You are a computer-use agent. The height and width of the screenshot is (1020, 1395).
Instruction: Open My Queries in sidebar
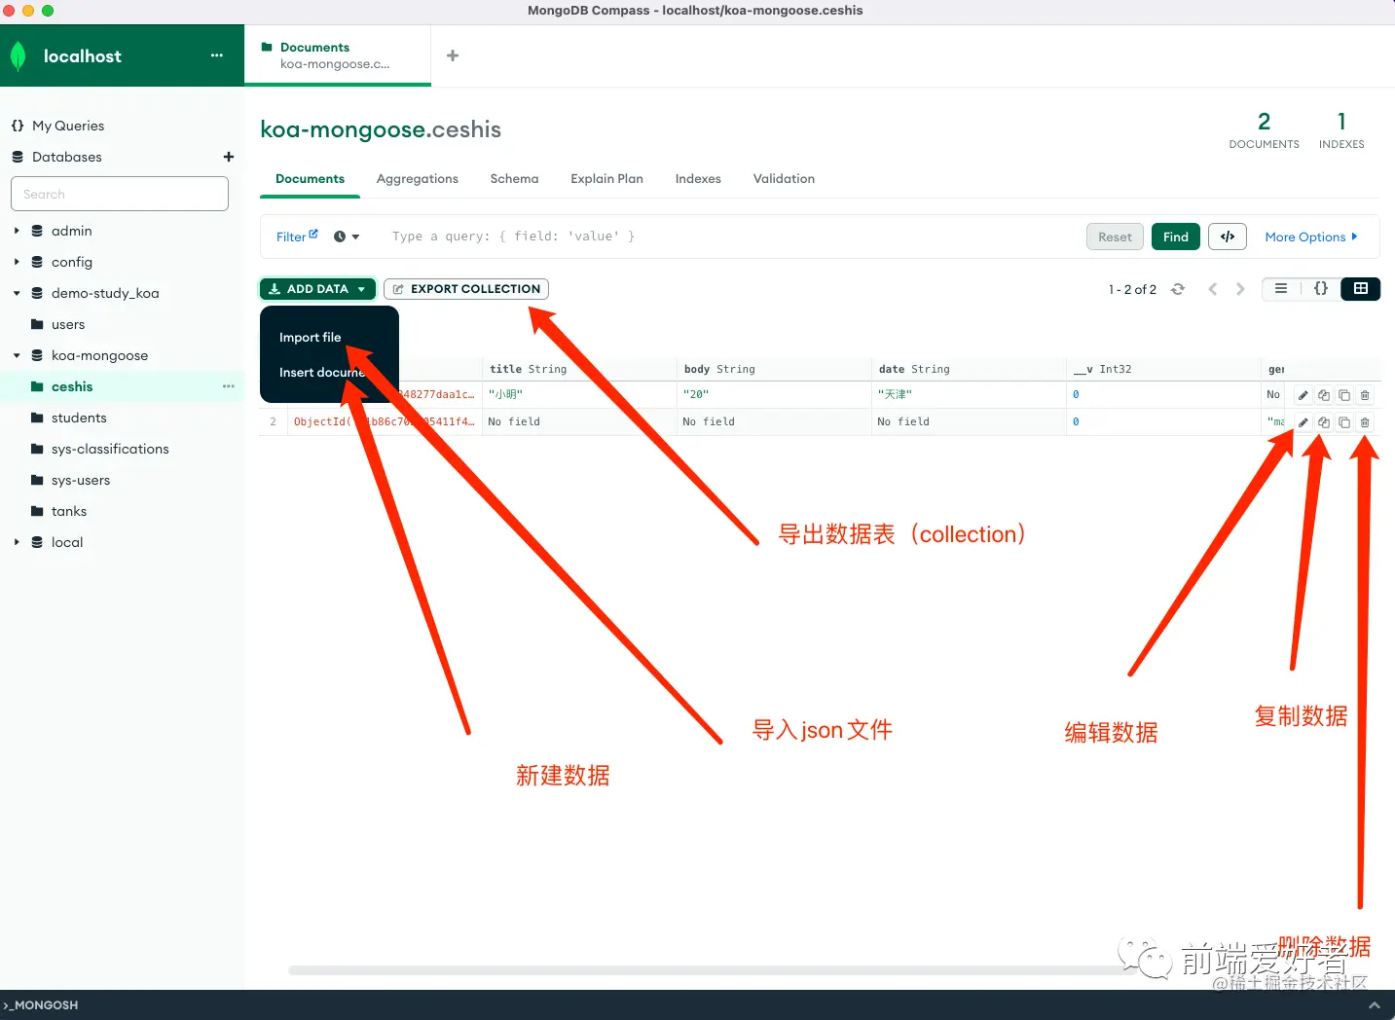click(x=68, y=126)
